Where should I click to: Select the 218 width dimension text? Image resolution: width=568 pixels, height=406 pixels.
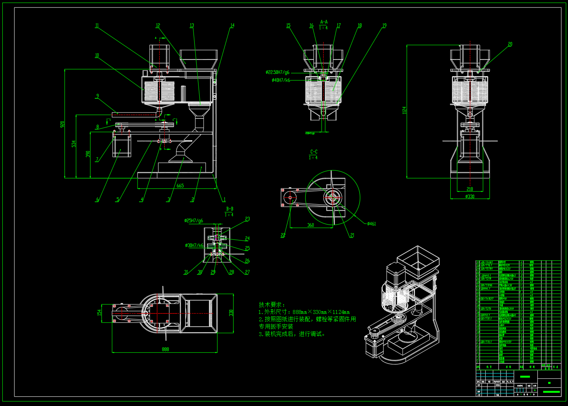tap(470, 189)
